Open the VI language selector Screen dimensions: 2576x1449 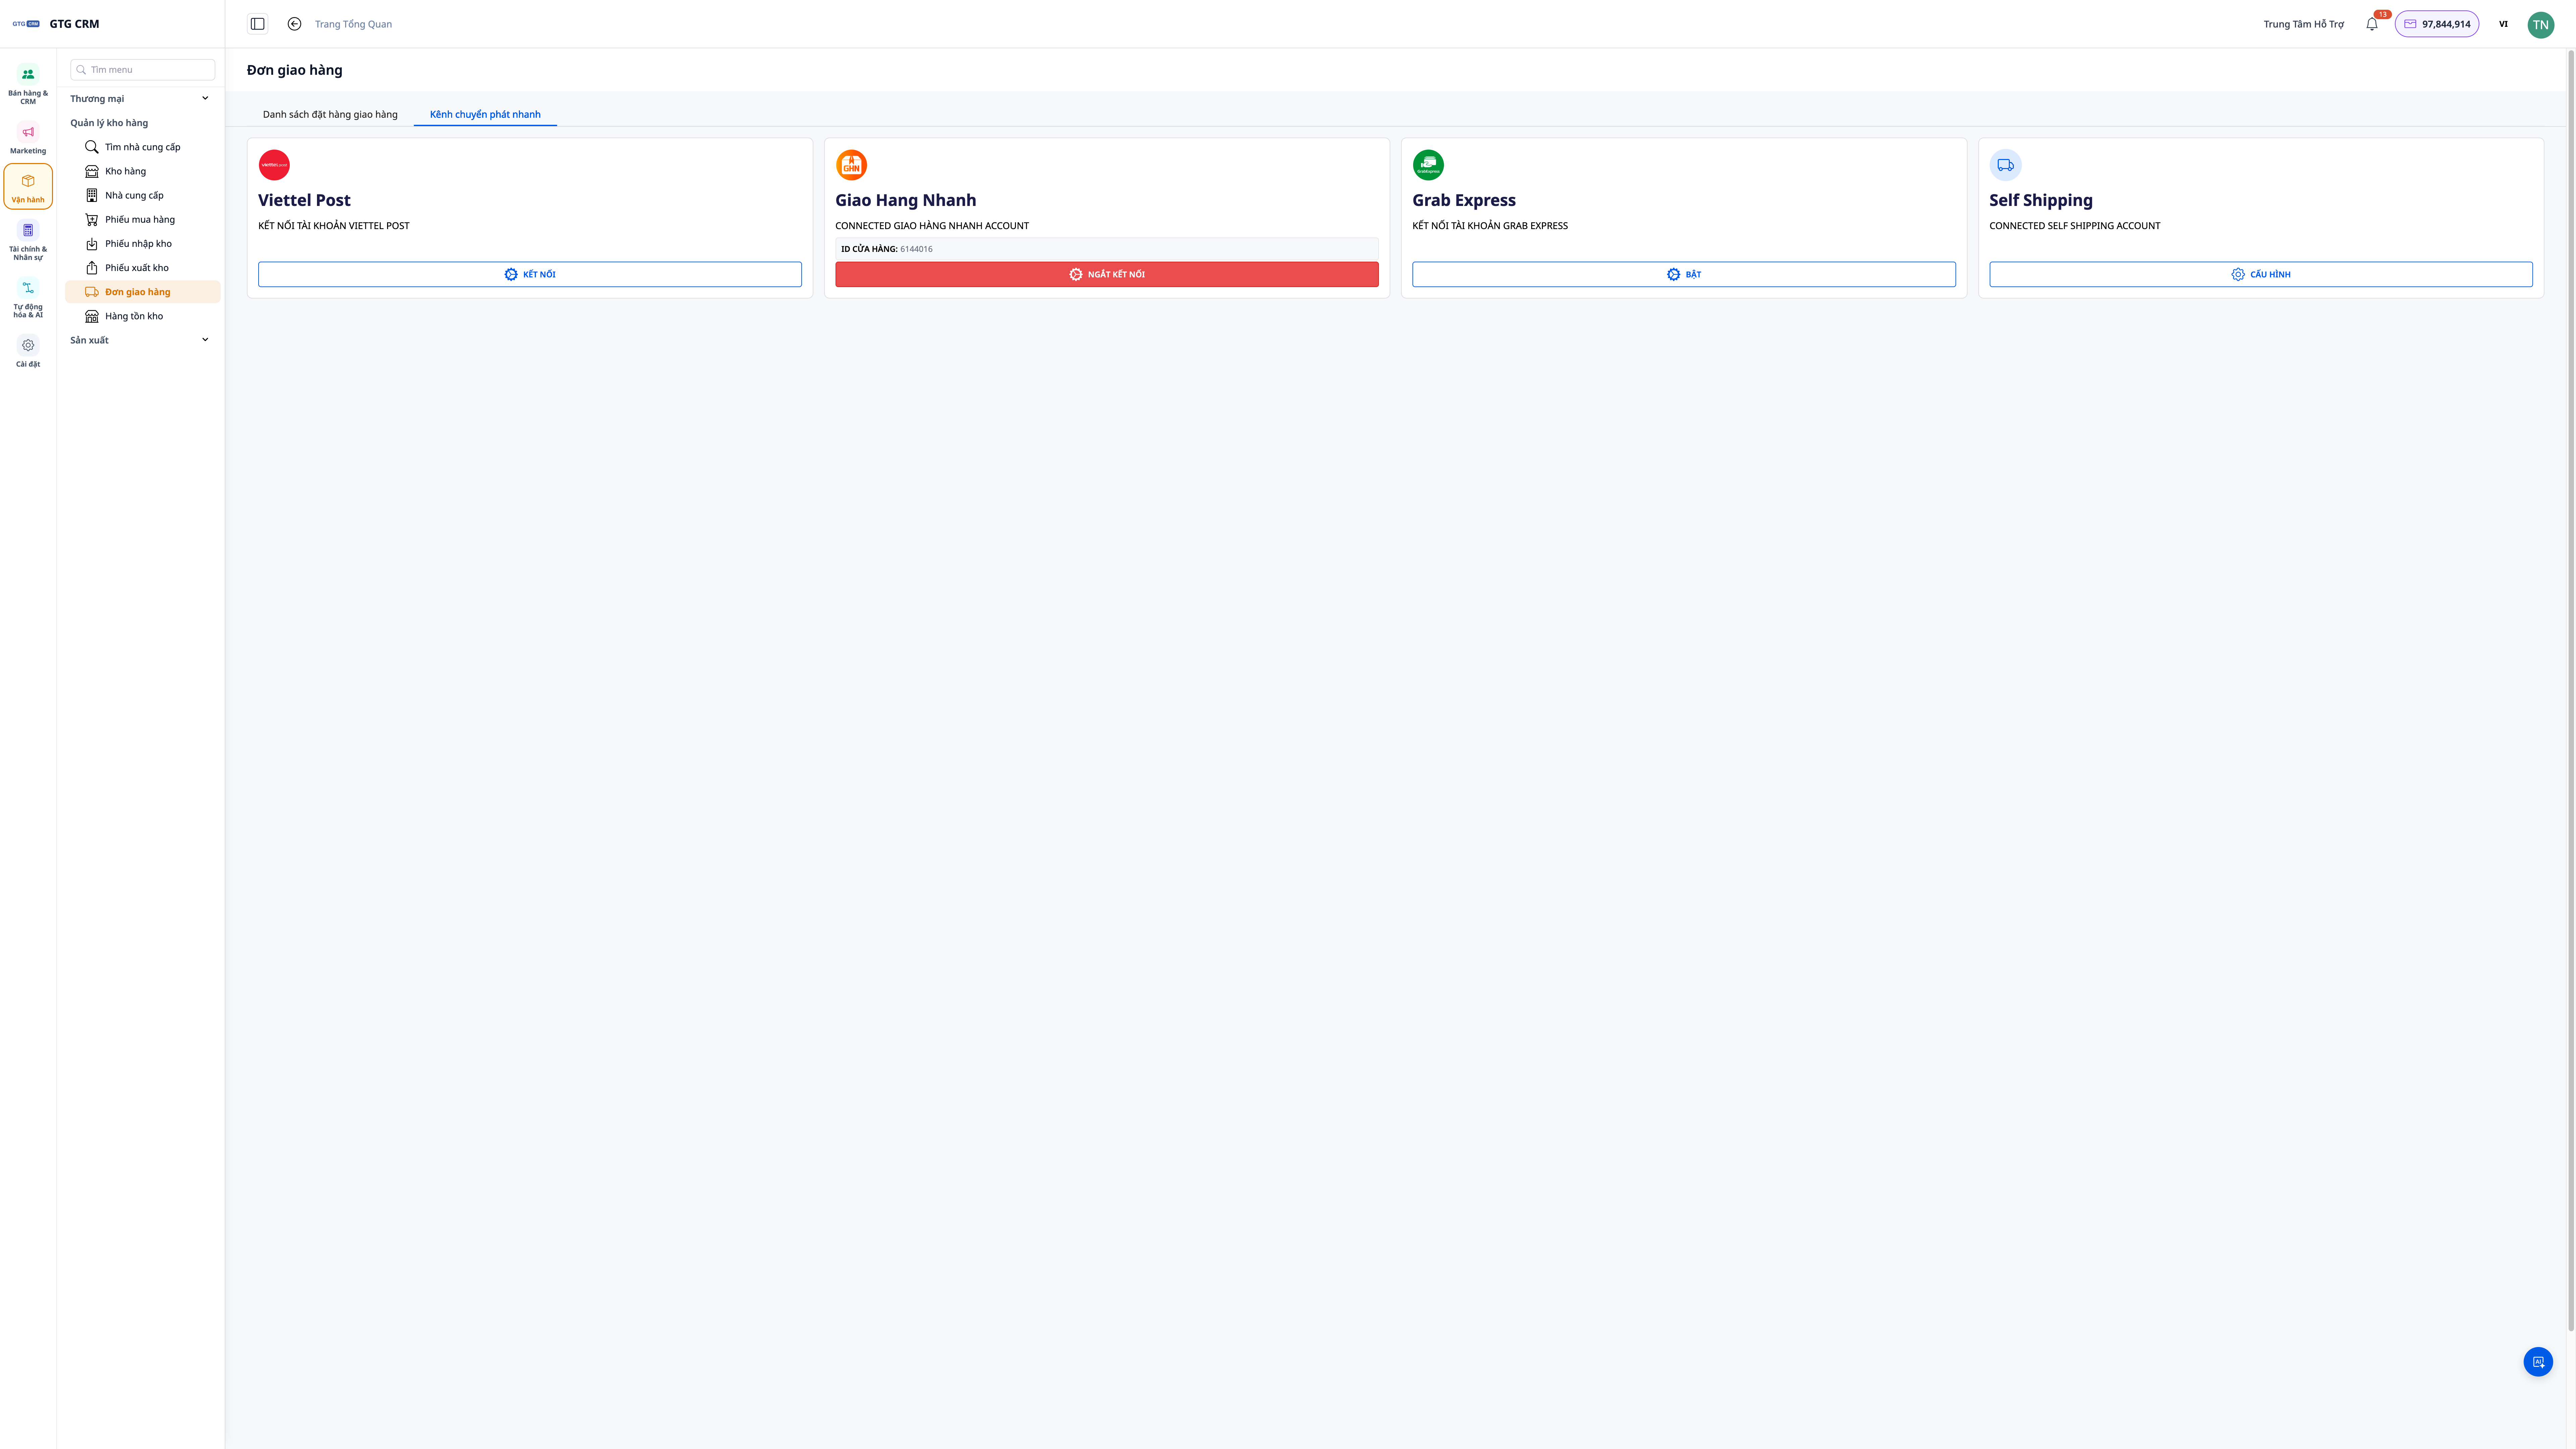[x=2503, y=24]
